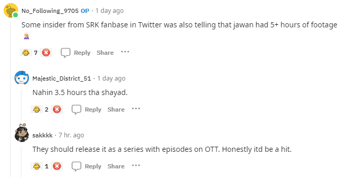This screenshot has height=188, width=355.
Task: Open sakkkk's profile via username
Action: [42, 135]
